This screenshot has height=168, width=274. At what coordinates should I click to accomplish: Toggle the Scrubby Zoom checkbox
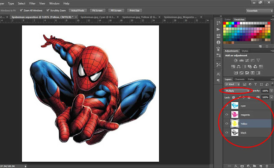tap(48, 10)
